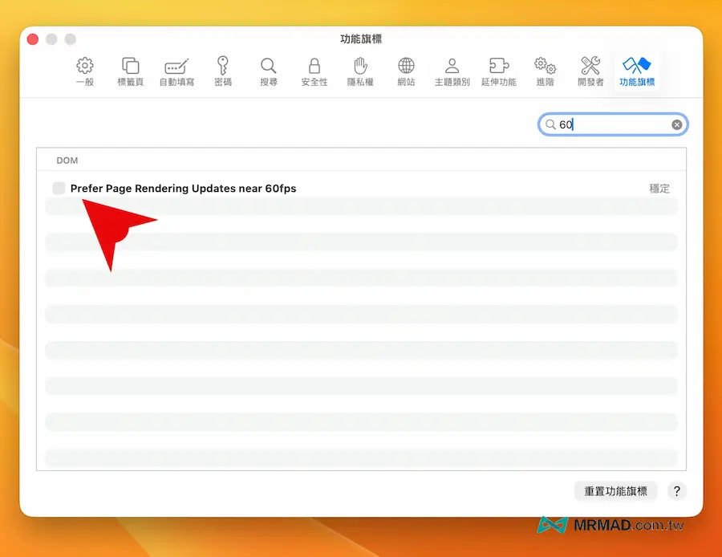Select the 網站 (Websites) globe icon
Screen dimensions: 722x557
pyautogui.click(x=406, y=70)
